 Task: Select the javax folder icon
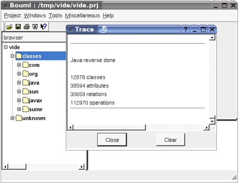pos(26,100)
